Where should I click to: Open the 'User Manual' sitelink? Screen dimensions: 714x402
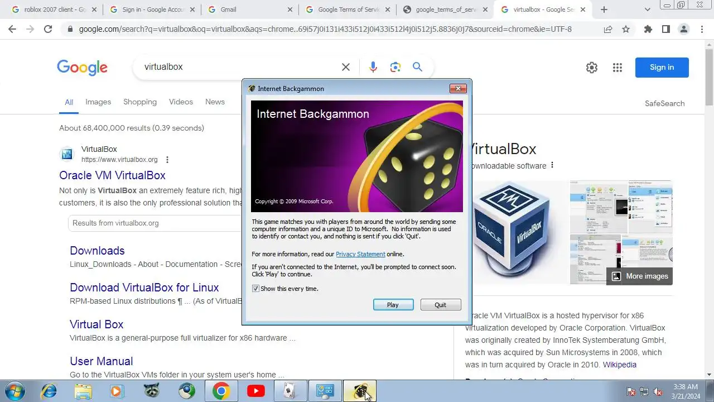(x=102, y=361)
